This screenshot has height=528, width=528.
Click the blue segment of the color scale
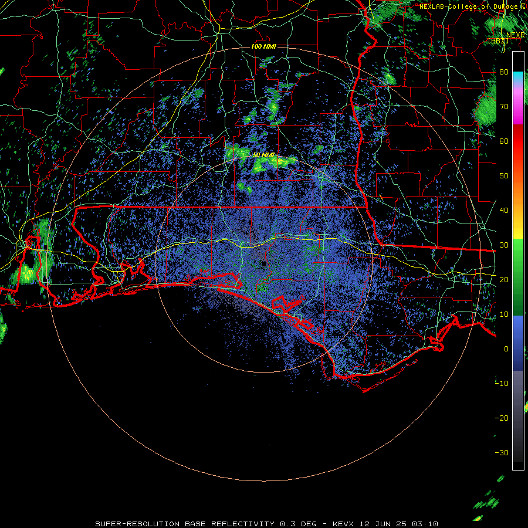[518, 343]
